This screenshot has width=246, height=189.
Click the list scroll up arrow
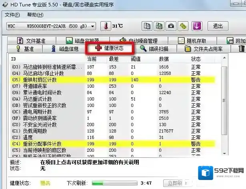click(x=224, y=58)
